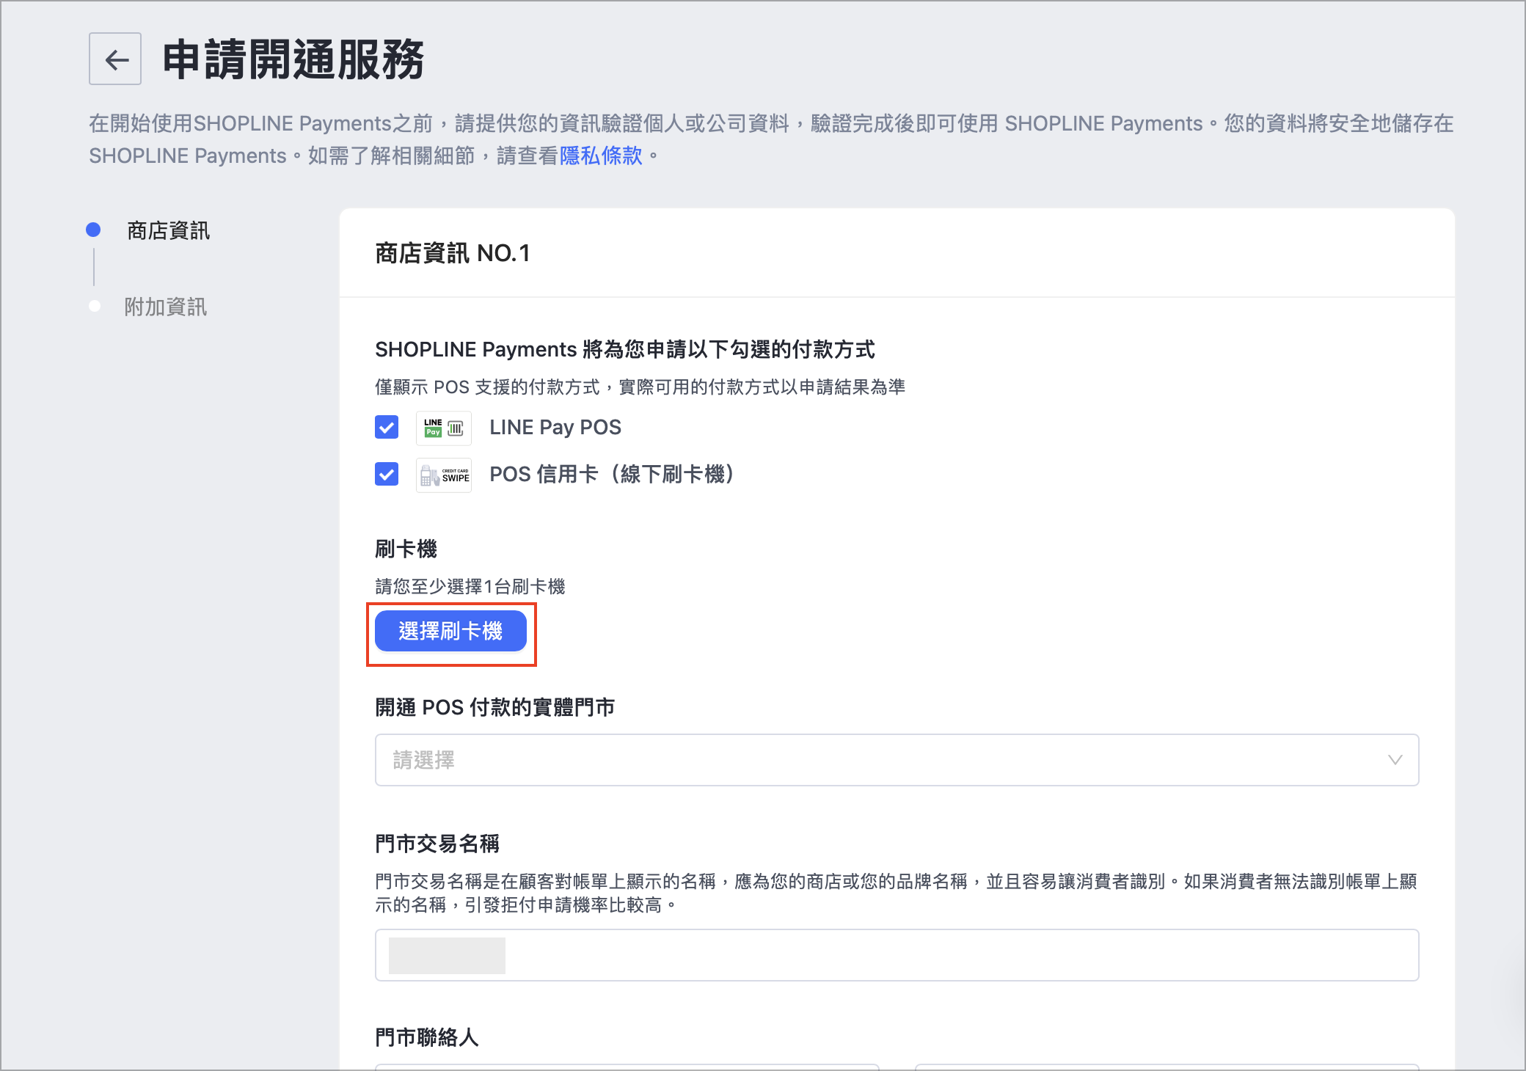
Task: Uncheck the POS 信用卡 checkbox
Action: [x=387, y=474]
